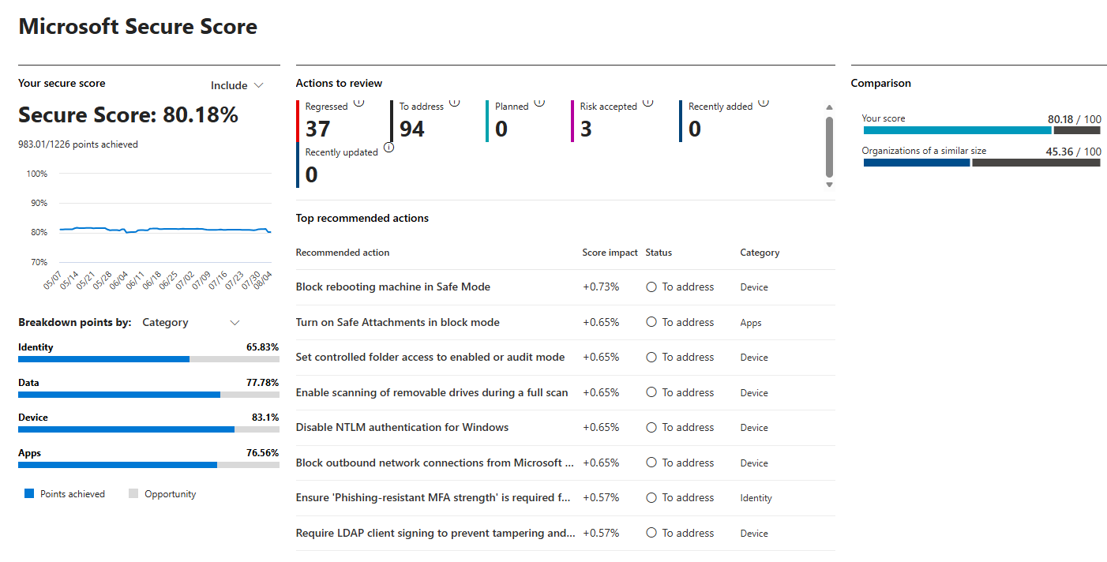Open info icon next to Planned
The image size is (1107, 562).
[x=539, y=103]
